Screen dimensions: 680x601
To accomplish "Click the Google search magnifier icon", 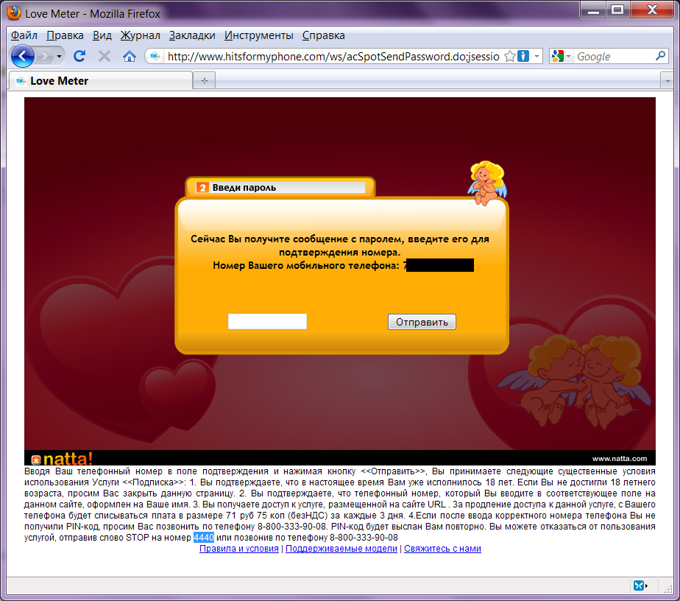I will click(x=660, y=56).
